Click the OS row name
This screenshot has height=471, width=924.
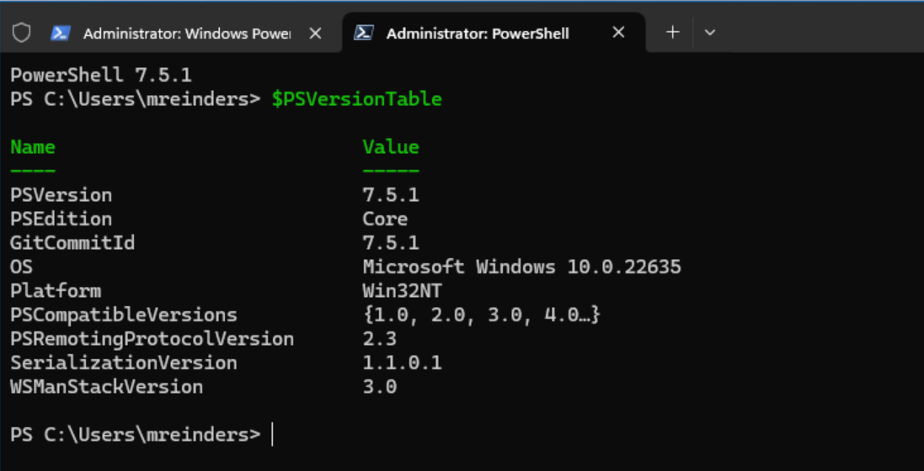pyautogui.click(x=22, y=267)
